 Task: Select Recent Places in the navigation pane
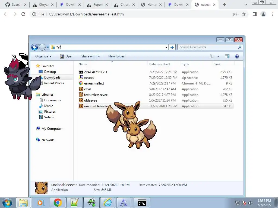point(54,83)
